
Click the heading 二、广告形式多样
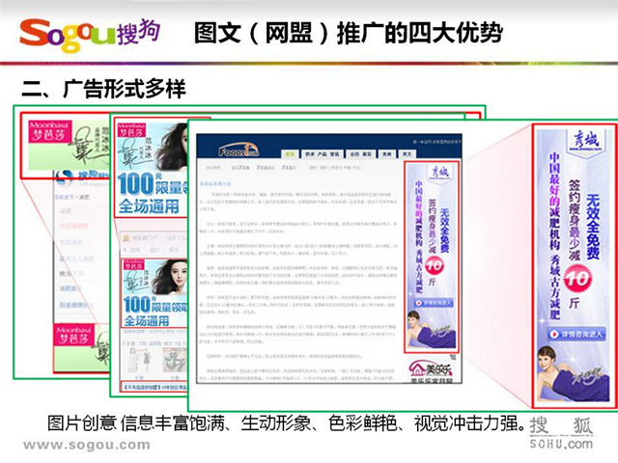coord(103,89)
